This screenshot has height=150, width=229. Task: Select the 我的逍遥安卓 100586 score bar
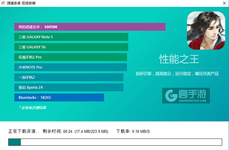pyautogui.click(x=90, y=27)
